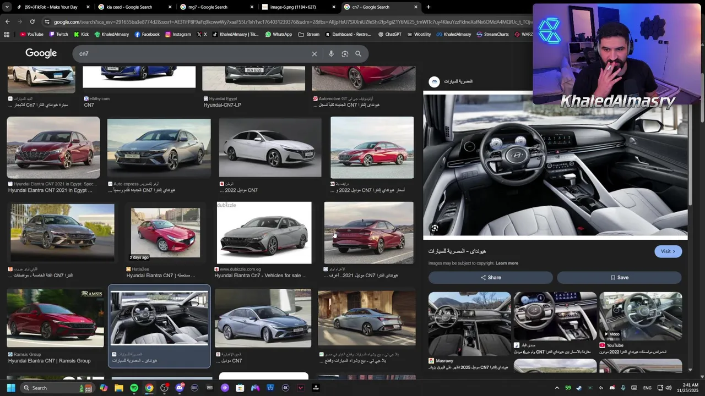The width and height of the screenshot is (705, 396).
Task: Open the Instagram bookmark
Action: click(178, 34)
